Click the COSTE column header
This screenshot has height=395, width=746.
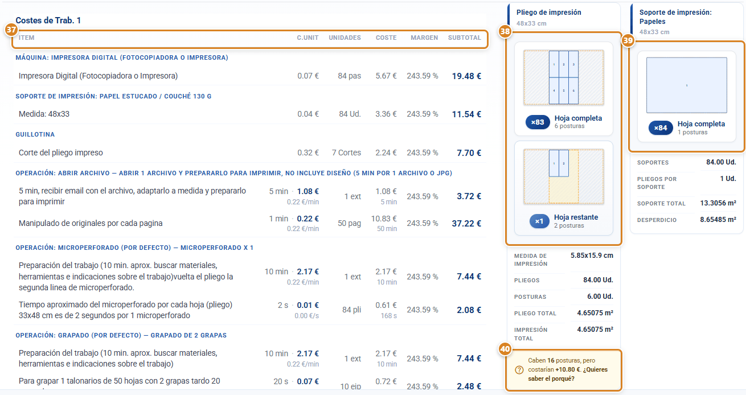point(386,38)
